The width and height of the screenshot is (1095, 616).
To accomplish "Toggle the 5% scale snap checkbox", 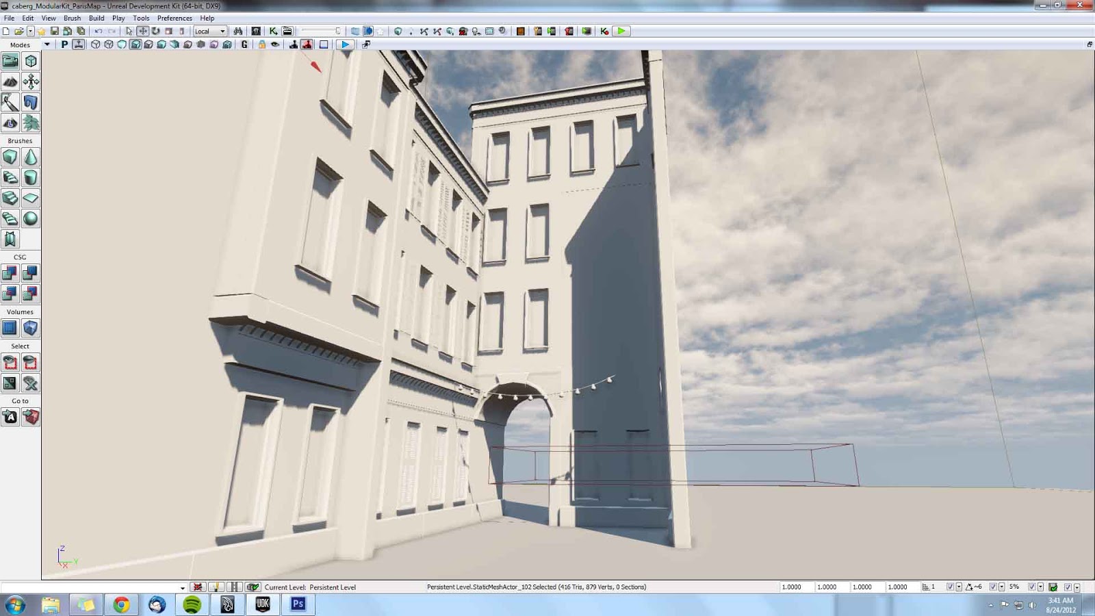I will pos(1032,587).
